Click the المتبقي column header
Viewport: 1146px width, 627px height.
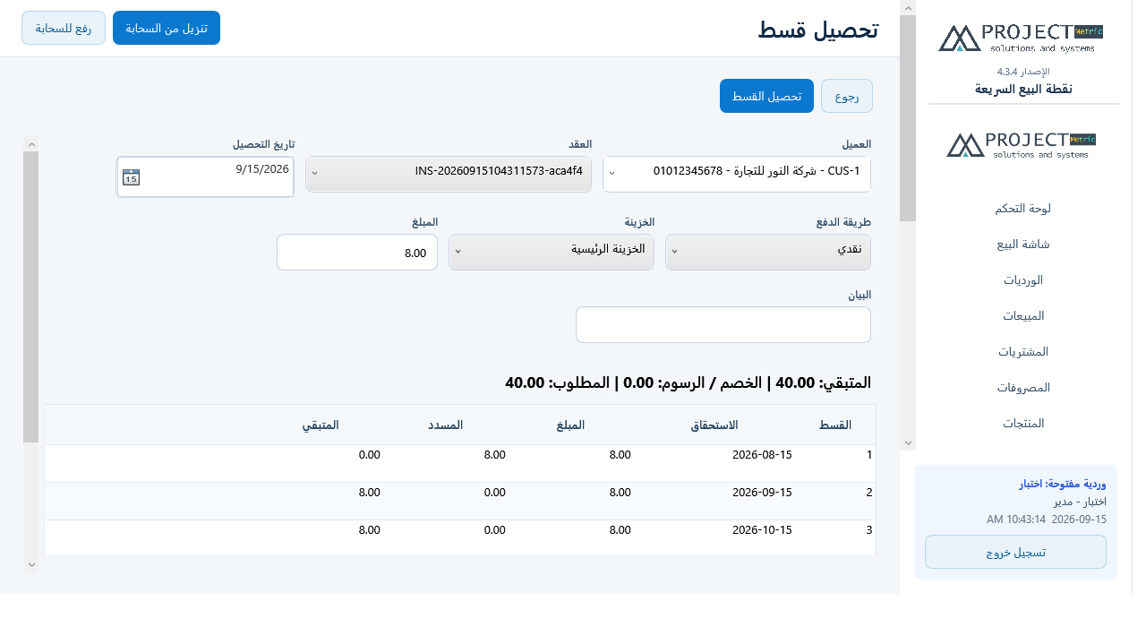pos(320,425)
